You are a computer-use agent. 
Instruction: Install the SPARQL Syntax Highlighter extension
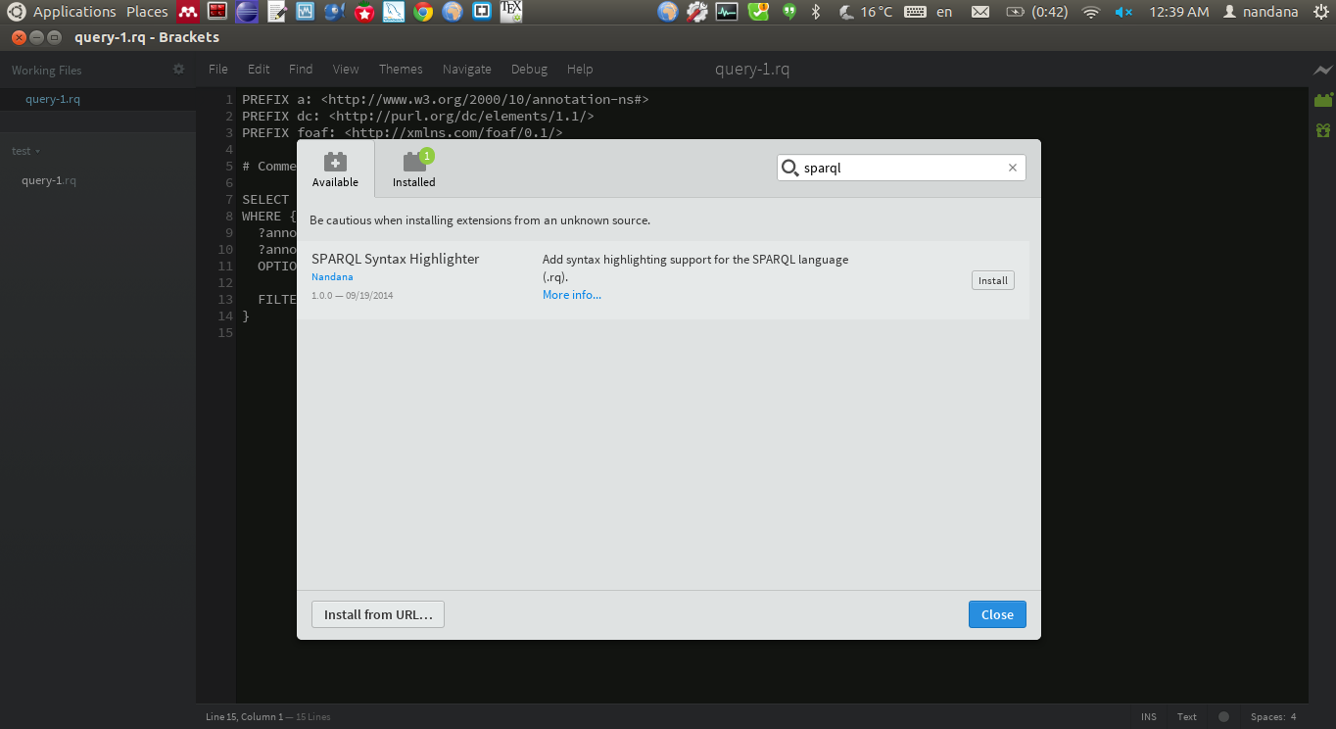[993, 280]
